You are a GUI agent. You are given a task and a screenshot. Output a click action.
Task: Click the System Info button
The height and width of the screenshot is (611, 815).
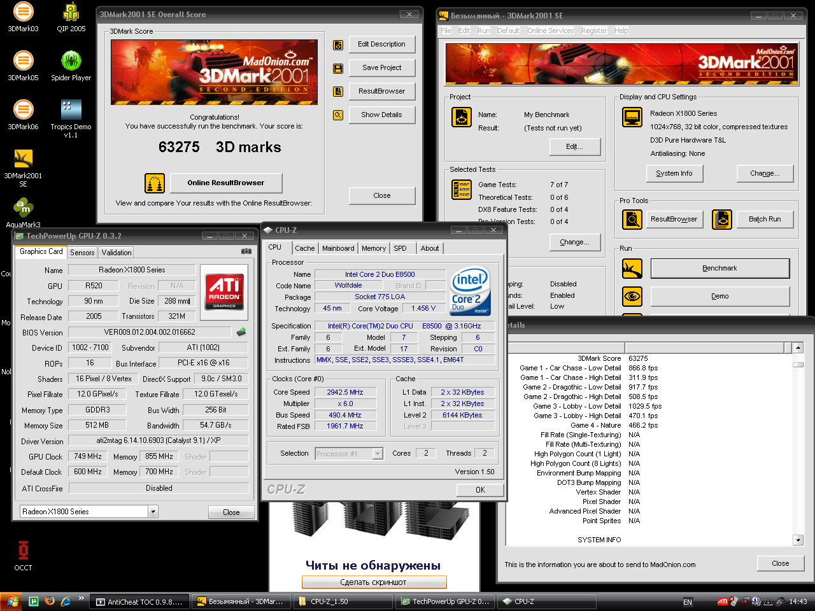[674, 174]
